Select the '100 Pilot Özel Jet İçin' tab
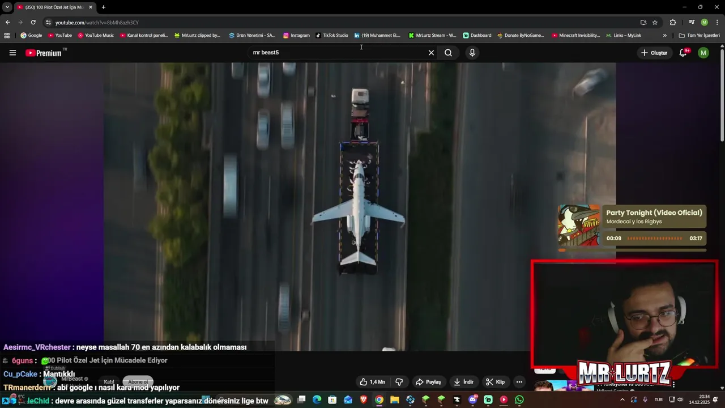 [x=54, y=7]
